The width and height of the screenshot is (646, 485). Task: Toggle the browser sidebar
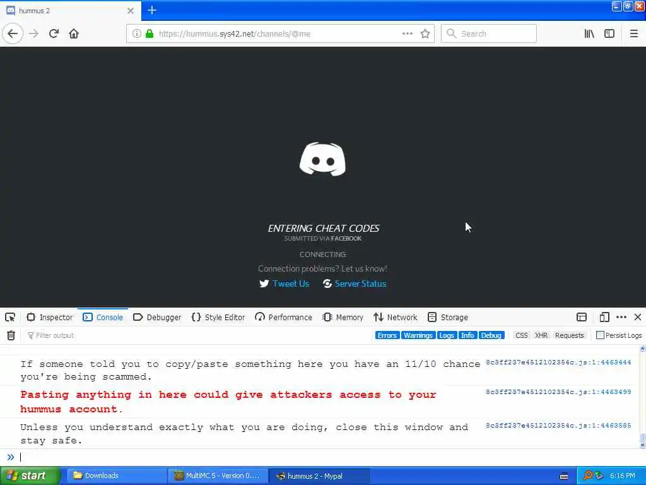(x=609, y=33)
